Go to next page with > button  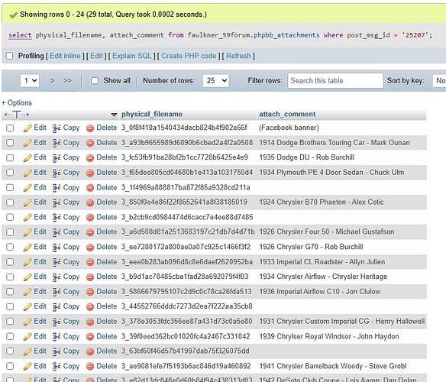click(52, 81)
